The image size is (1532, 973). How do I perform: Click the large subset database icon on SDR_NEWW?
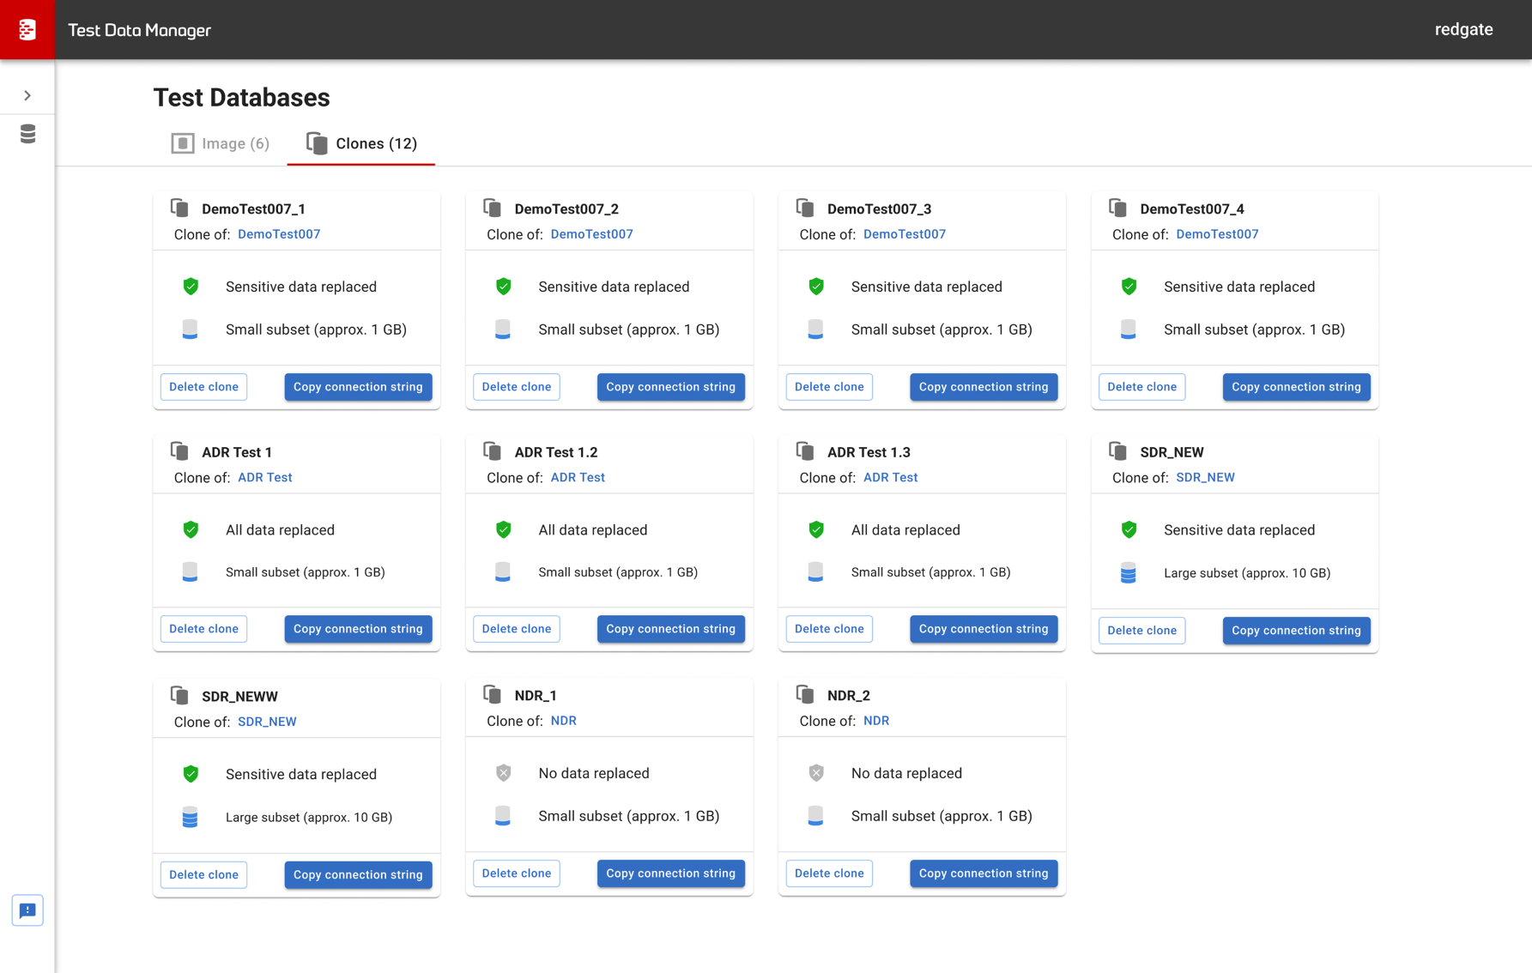pyautogui.click(x=191, y=817)
